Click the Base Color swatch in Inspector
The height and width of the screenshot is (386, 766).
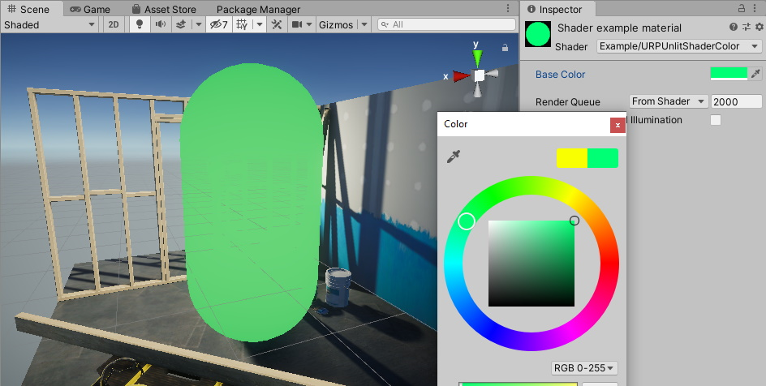click(x=728, y=74)
